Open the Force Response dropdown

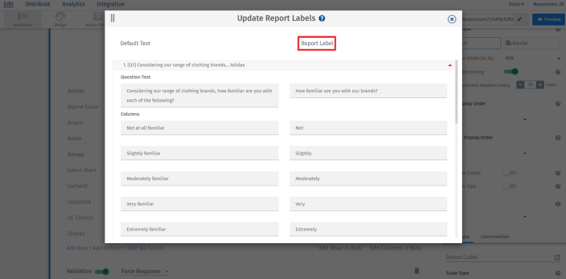(145, 271)
